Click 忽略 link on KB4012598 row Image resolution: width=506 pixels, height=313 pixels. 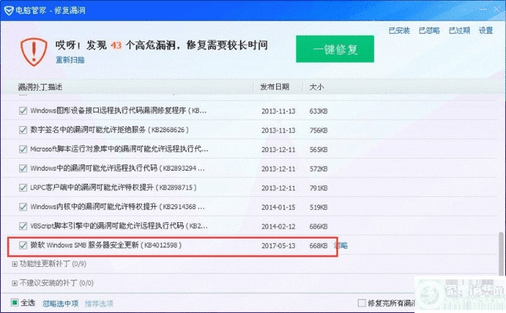[340, 246]
